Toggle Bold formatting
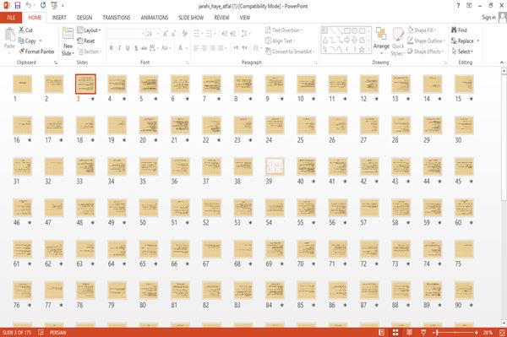Screen dimensions: 507x337 (112, 48)
